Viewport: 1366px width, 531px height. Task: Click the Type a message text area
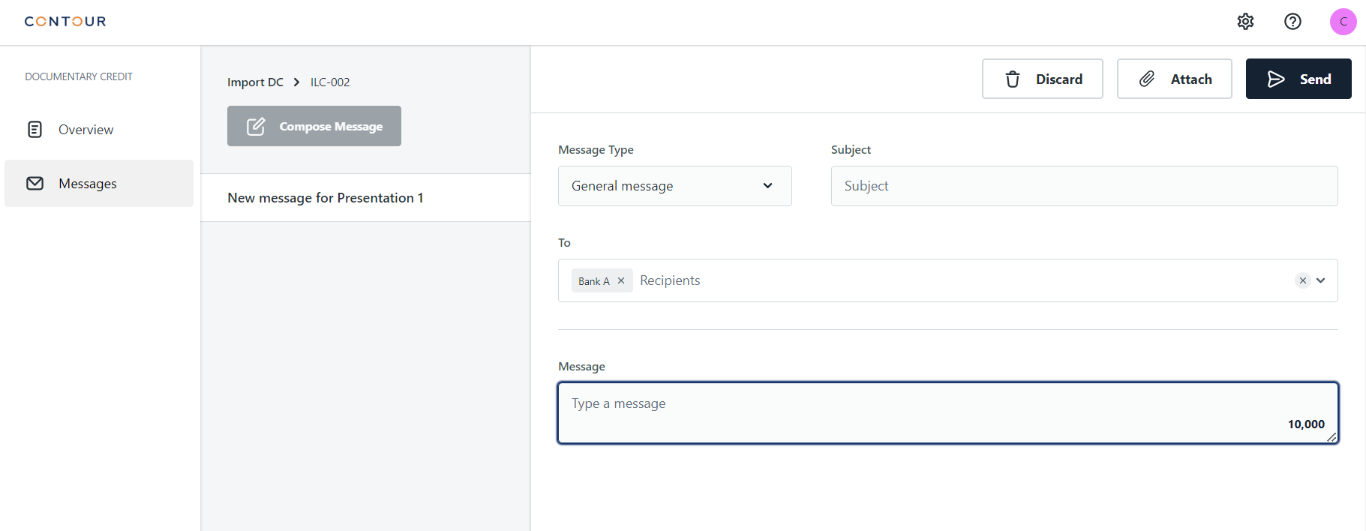tap(948, 413)
